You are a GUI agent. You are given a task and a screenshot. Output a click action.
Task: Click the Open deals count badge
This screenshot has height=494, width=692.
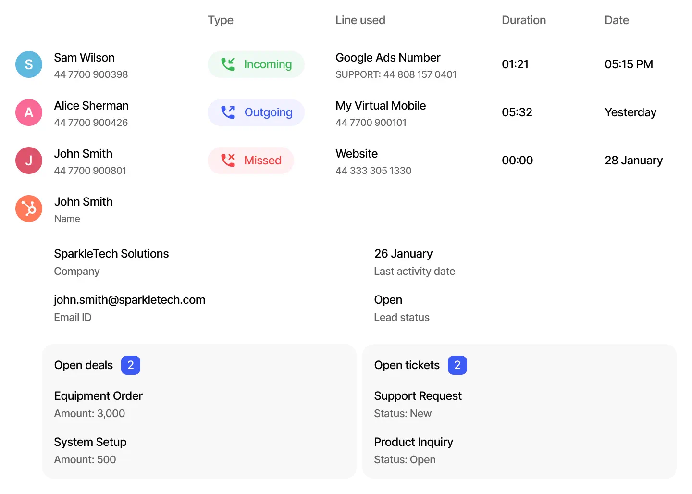coord(131,365)
